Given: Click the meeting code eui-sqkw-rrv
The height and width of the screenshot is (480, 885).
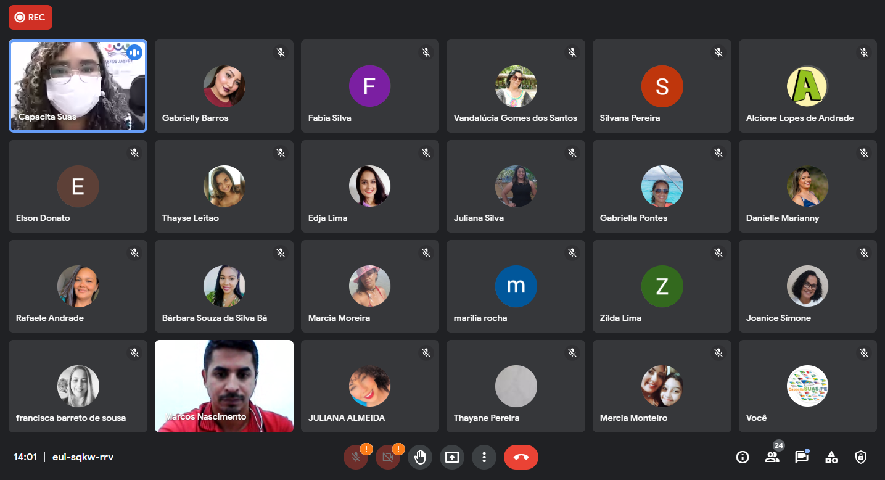Looking at the screenshot, I should pos(83,457).
